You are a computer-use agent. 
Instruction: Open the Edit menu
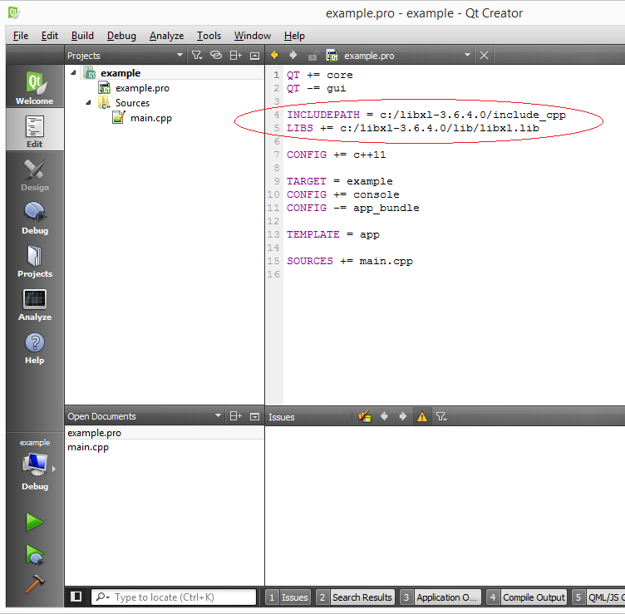point(50,36)
